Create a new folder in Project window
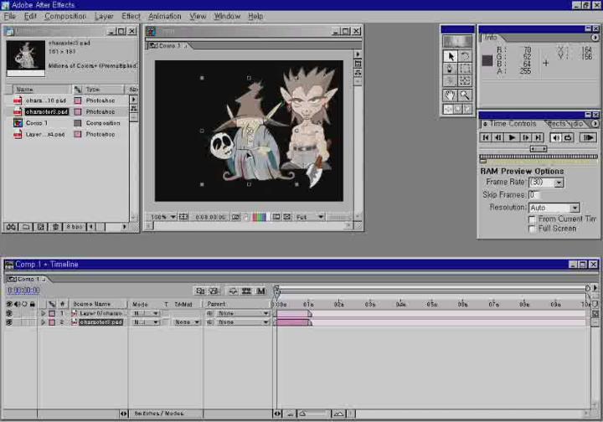Viewport: 603px width, 422px height. coord(26,227)
